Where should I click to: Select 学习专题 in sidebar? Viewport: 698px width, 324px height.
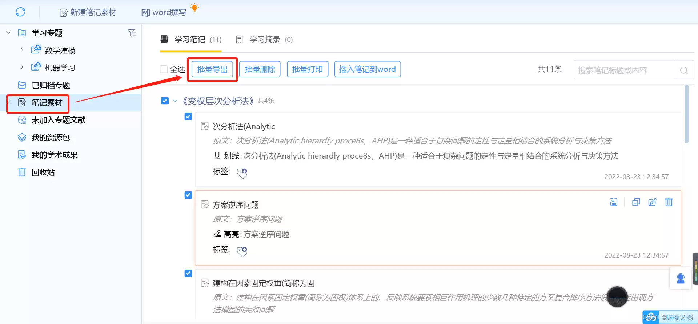[47, 33]
